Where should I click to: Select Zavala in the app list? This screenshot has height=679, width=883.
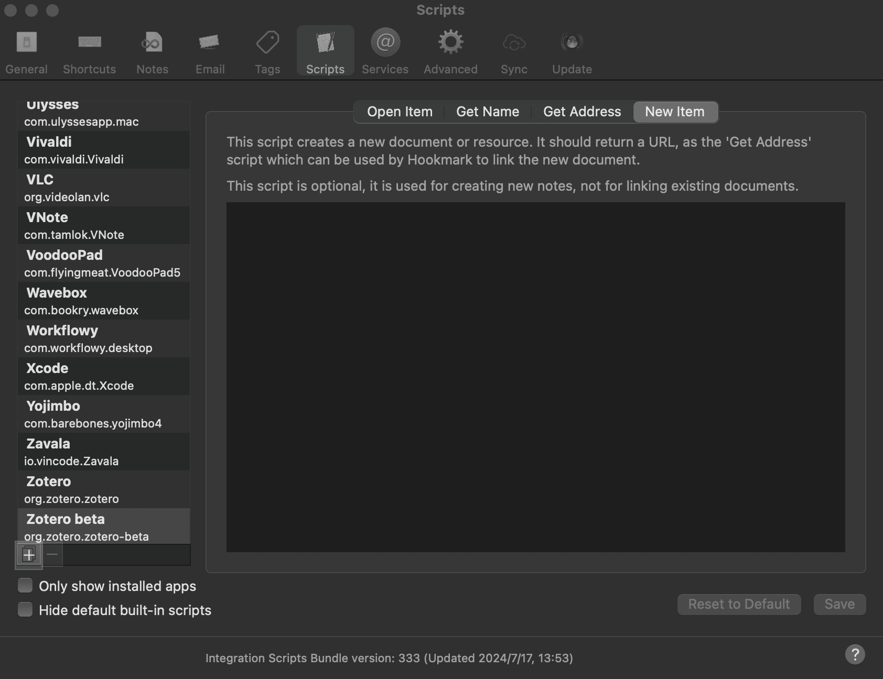tap(104, 452)
